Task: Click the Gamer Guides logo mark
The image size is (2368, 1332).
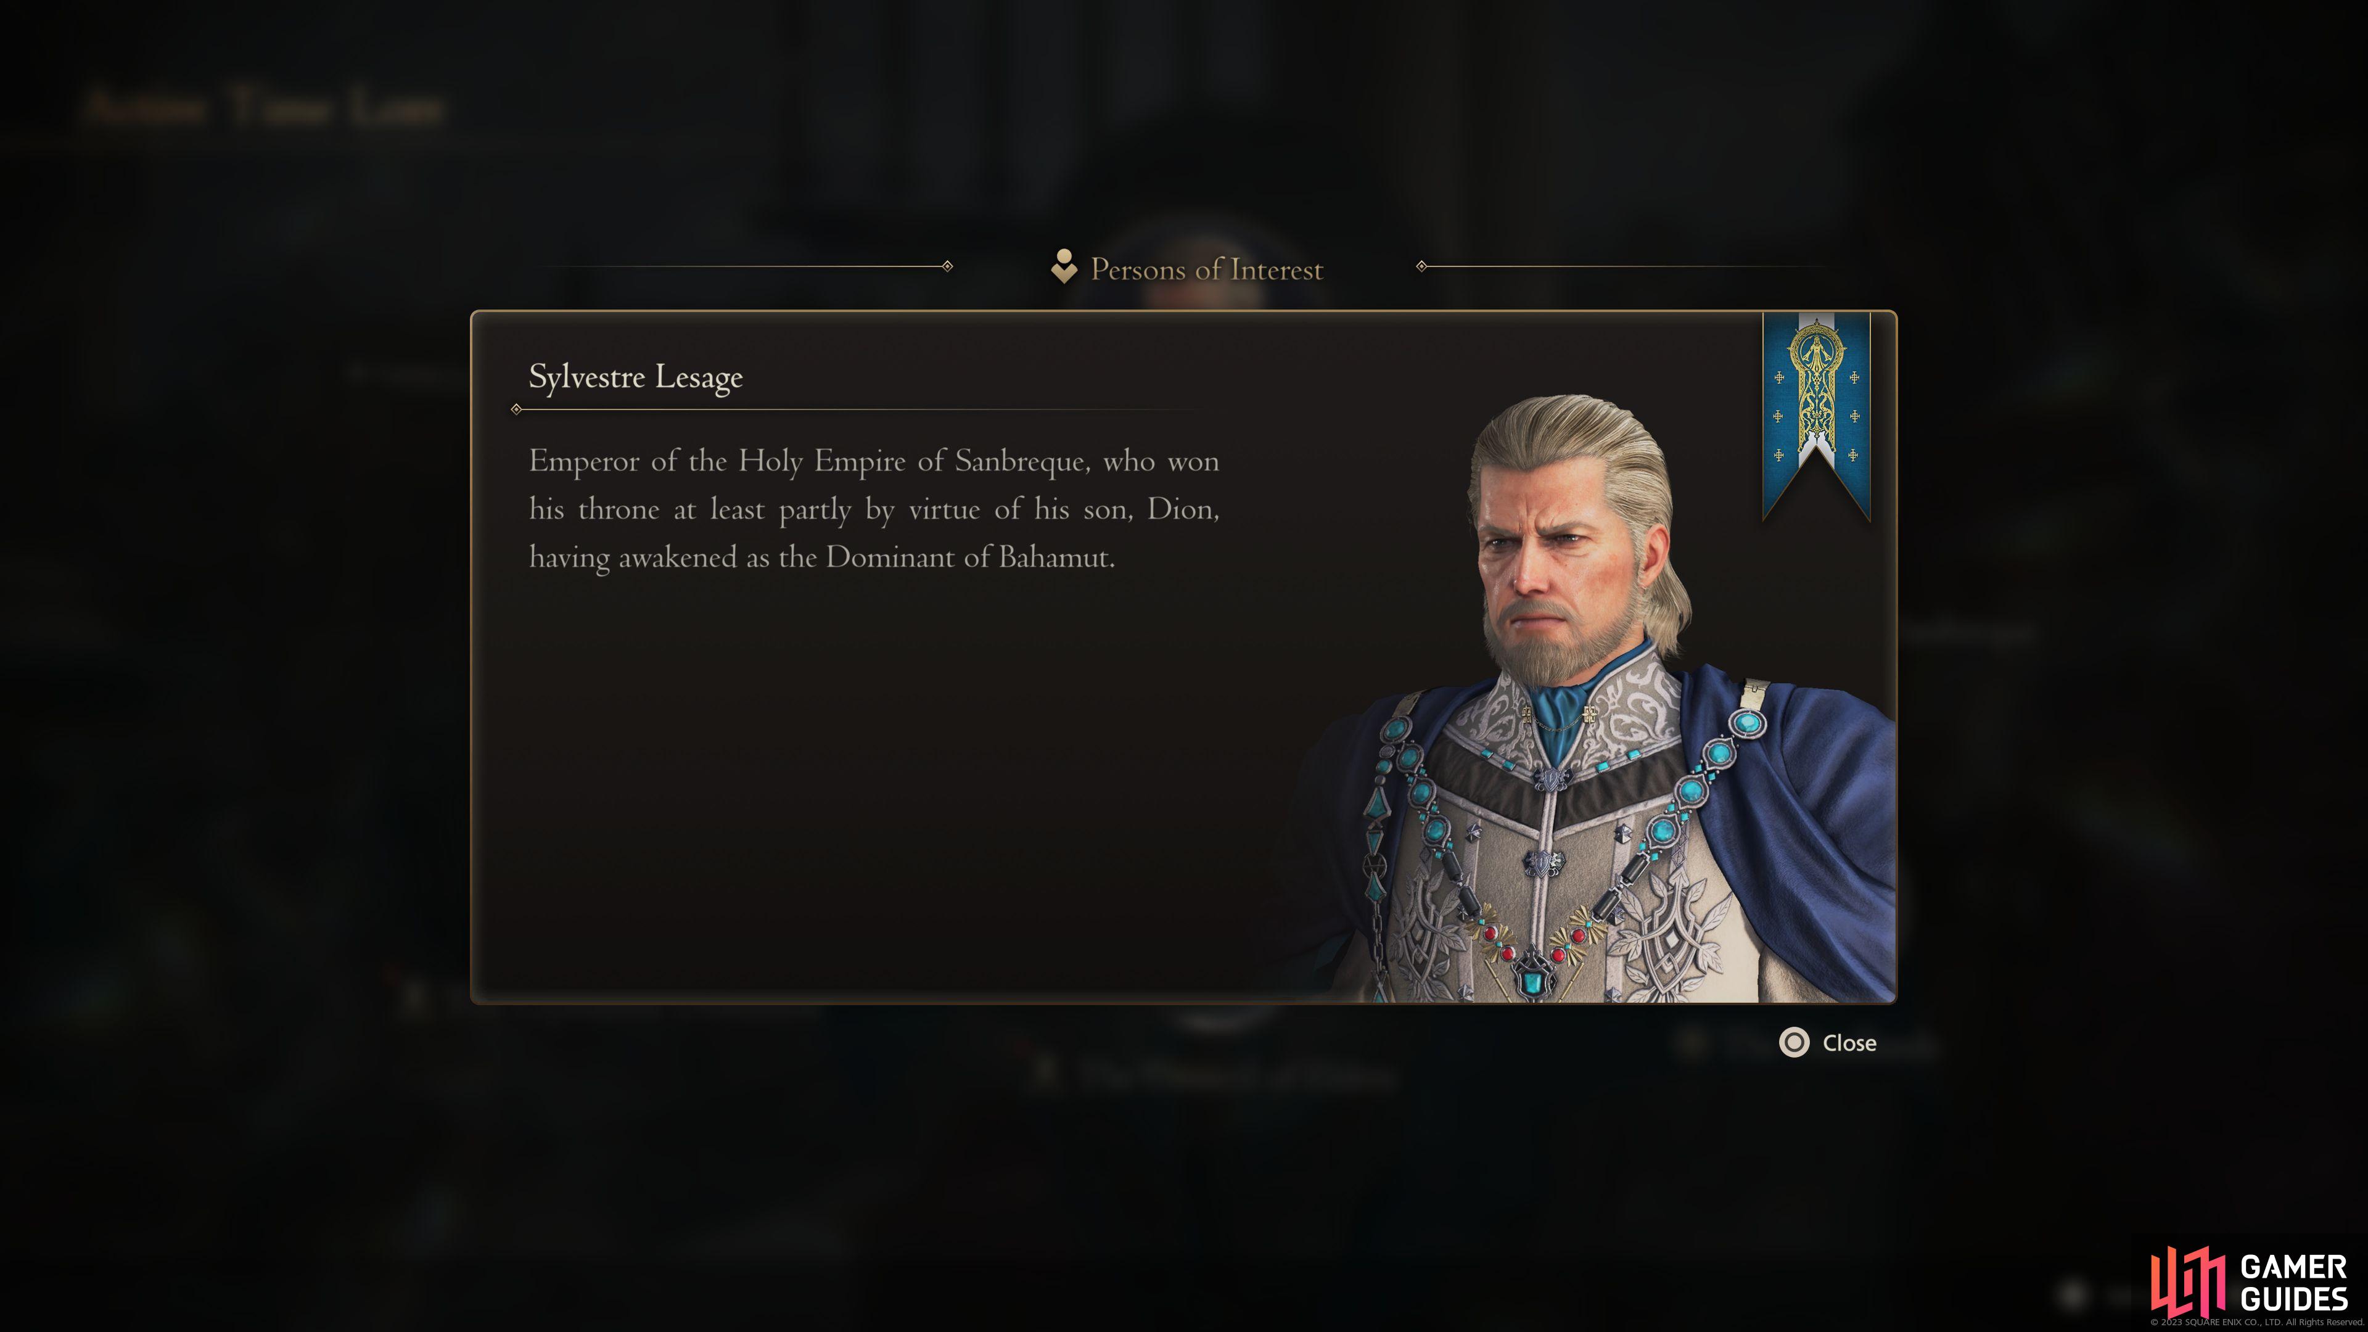Action: tap(2188, 1281)
